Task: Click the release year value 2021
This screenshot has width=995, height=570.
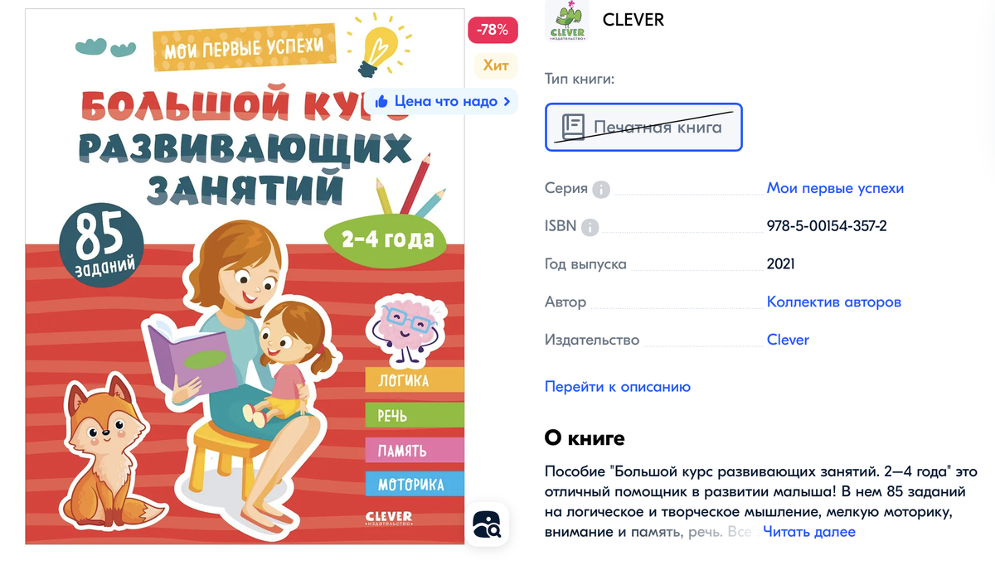Action: tap(781, 264)
